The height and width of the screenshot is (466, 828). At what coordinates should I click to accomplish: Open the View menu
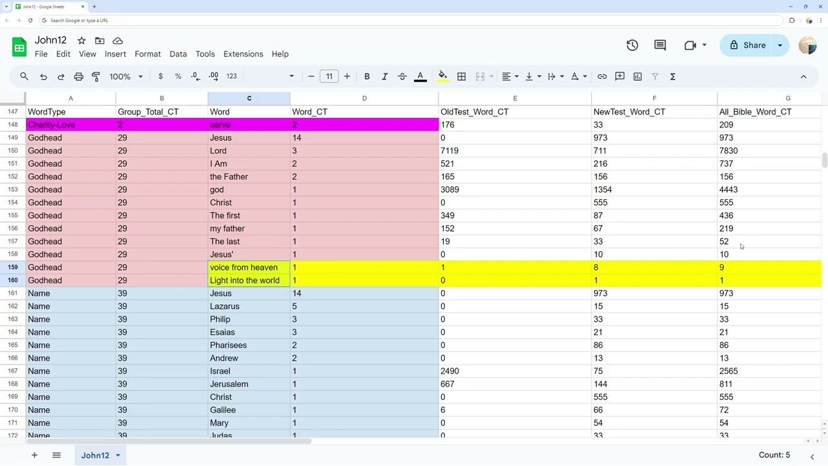(x=87, y=54)
